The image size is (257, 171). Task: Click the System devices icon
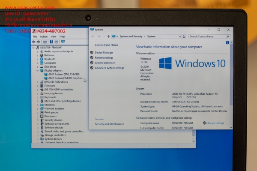point(42,139)
